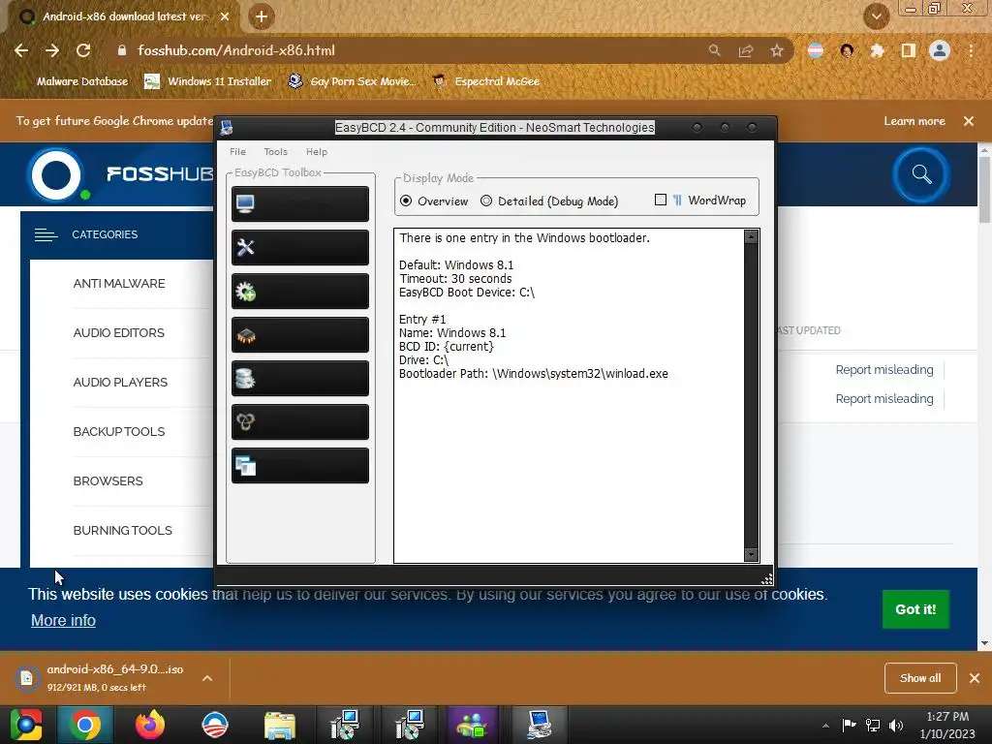Open the Chrome extensions puzzle icon
This screenshot has height=744, width=992.
[877, 50]
